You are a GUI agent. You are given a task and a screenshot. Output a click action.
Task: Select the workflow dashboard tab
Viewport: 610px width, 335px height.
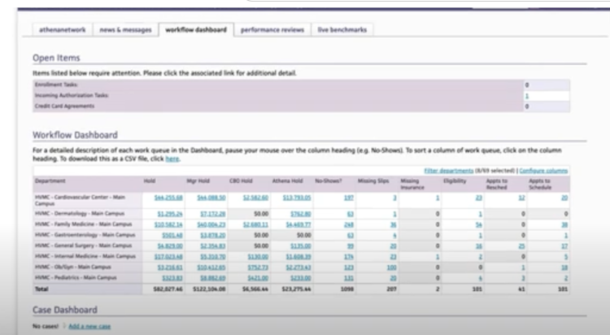tap(196, 30)
